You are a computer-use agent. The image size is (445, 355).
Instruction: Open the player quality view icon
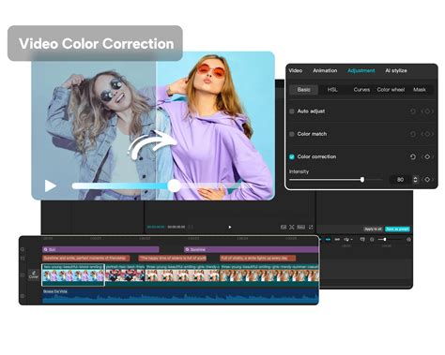(284, 227)
